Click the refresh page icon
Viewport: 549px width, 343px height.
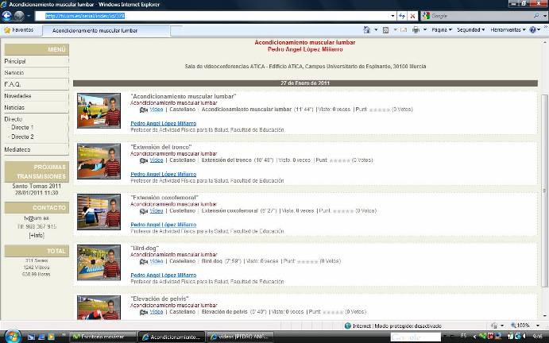(x=403, y=16)
